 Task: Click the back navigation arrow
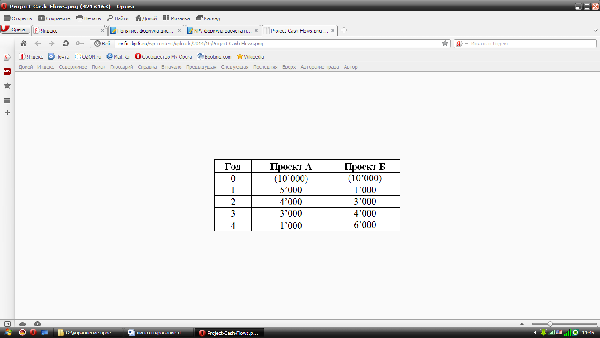pos(37,44)
